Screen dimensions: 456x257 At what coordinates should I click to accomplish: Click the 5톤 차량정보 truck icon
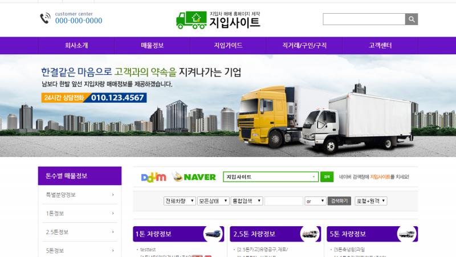pos(406,234)
